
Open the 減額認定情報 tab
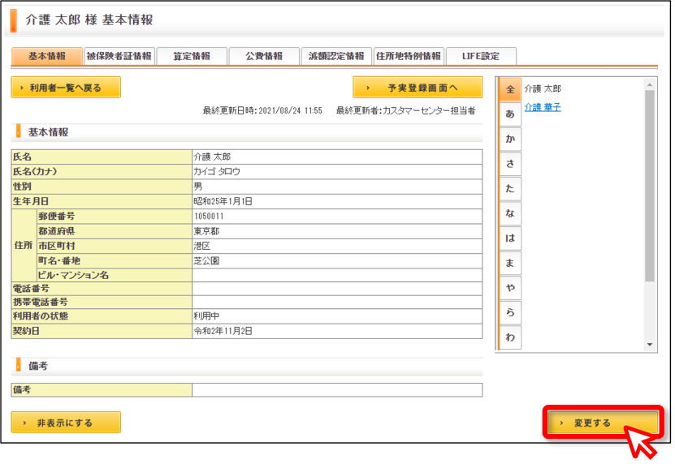[x=336, y=56]
